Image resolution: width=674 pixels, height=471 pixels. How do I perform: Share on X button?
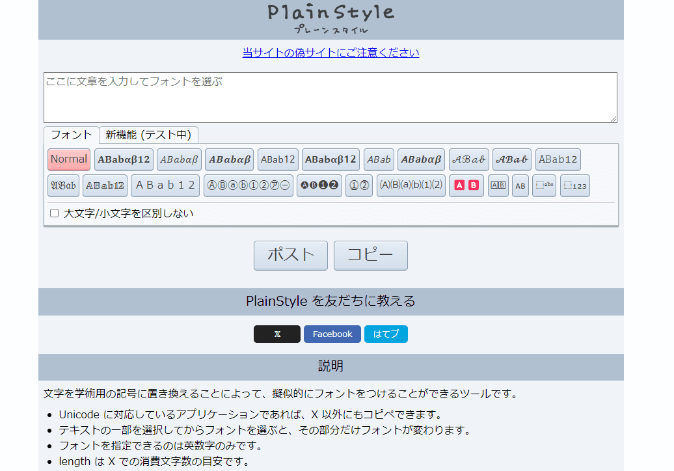(277, 334)
